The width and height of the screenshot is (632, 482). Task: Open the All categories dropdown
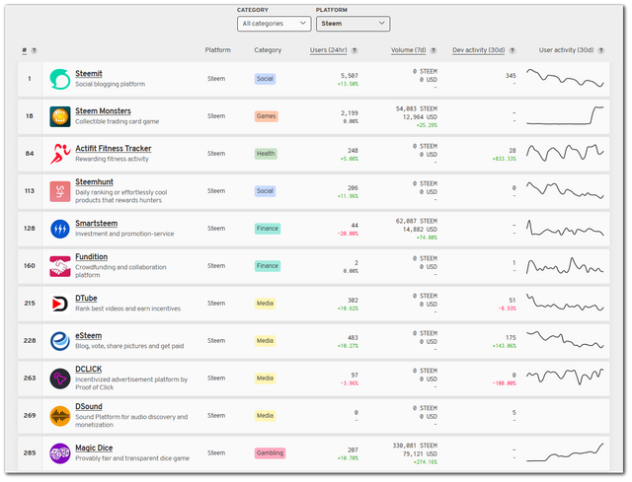(x=275, y=24)
